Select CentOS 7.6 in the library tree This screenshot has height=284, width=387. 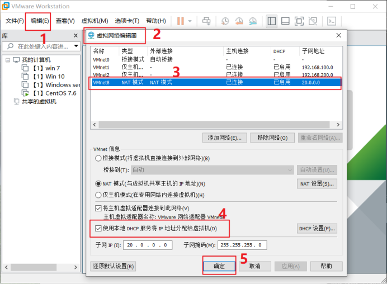[55, 93]
